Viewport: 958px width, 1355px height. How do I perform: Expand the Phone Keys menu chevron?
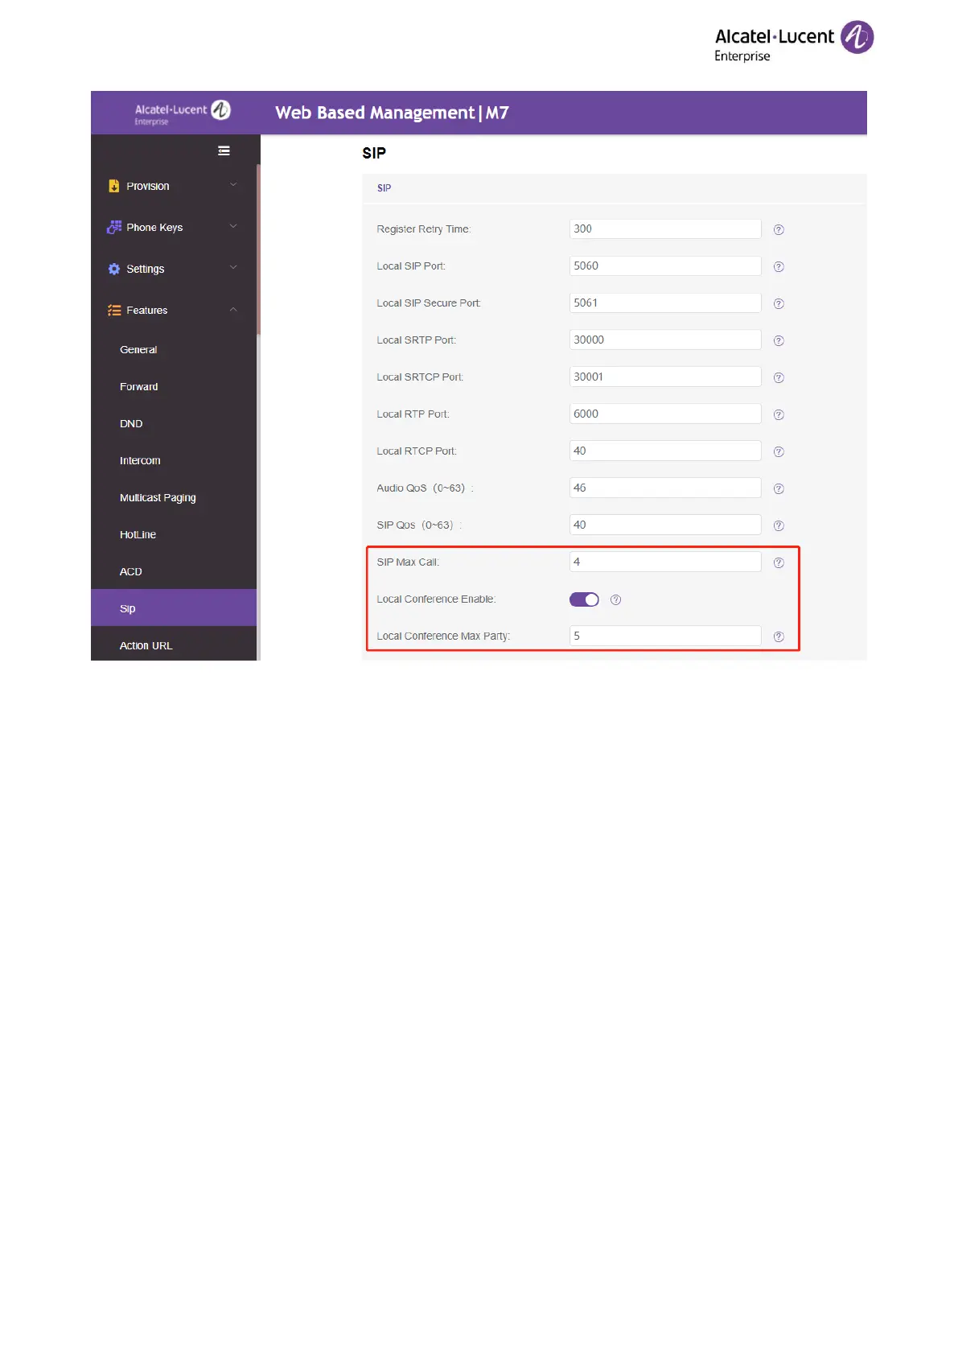(233, 226)
